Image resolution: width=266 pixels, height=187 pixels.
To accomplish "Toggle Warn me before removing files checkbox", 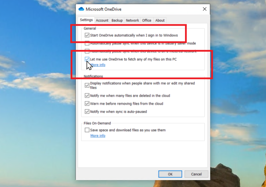I will [x=87, y=104].
